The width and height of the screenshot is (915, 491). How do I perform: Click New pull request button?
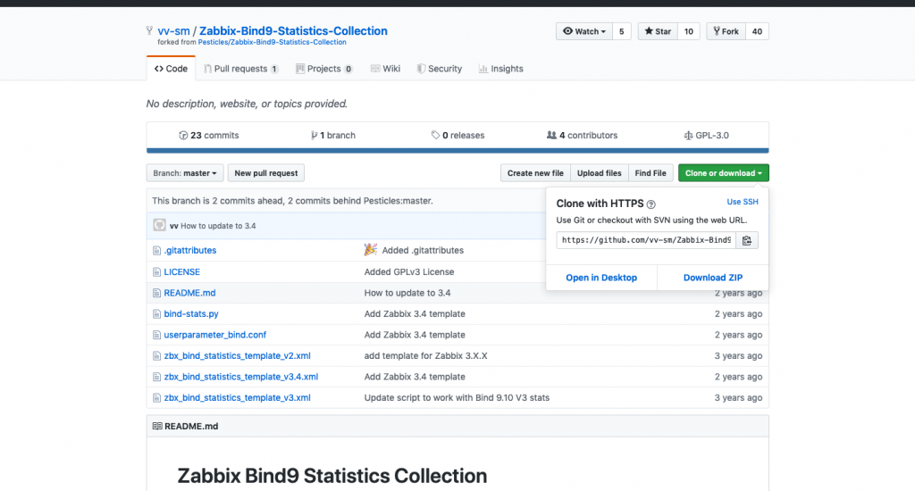(x=266, y=173)
